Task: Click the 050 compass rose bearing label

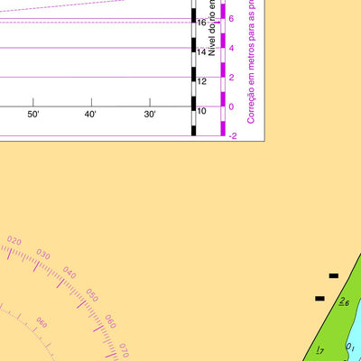Action: coord(92,295)
